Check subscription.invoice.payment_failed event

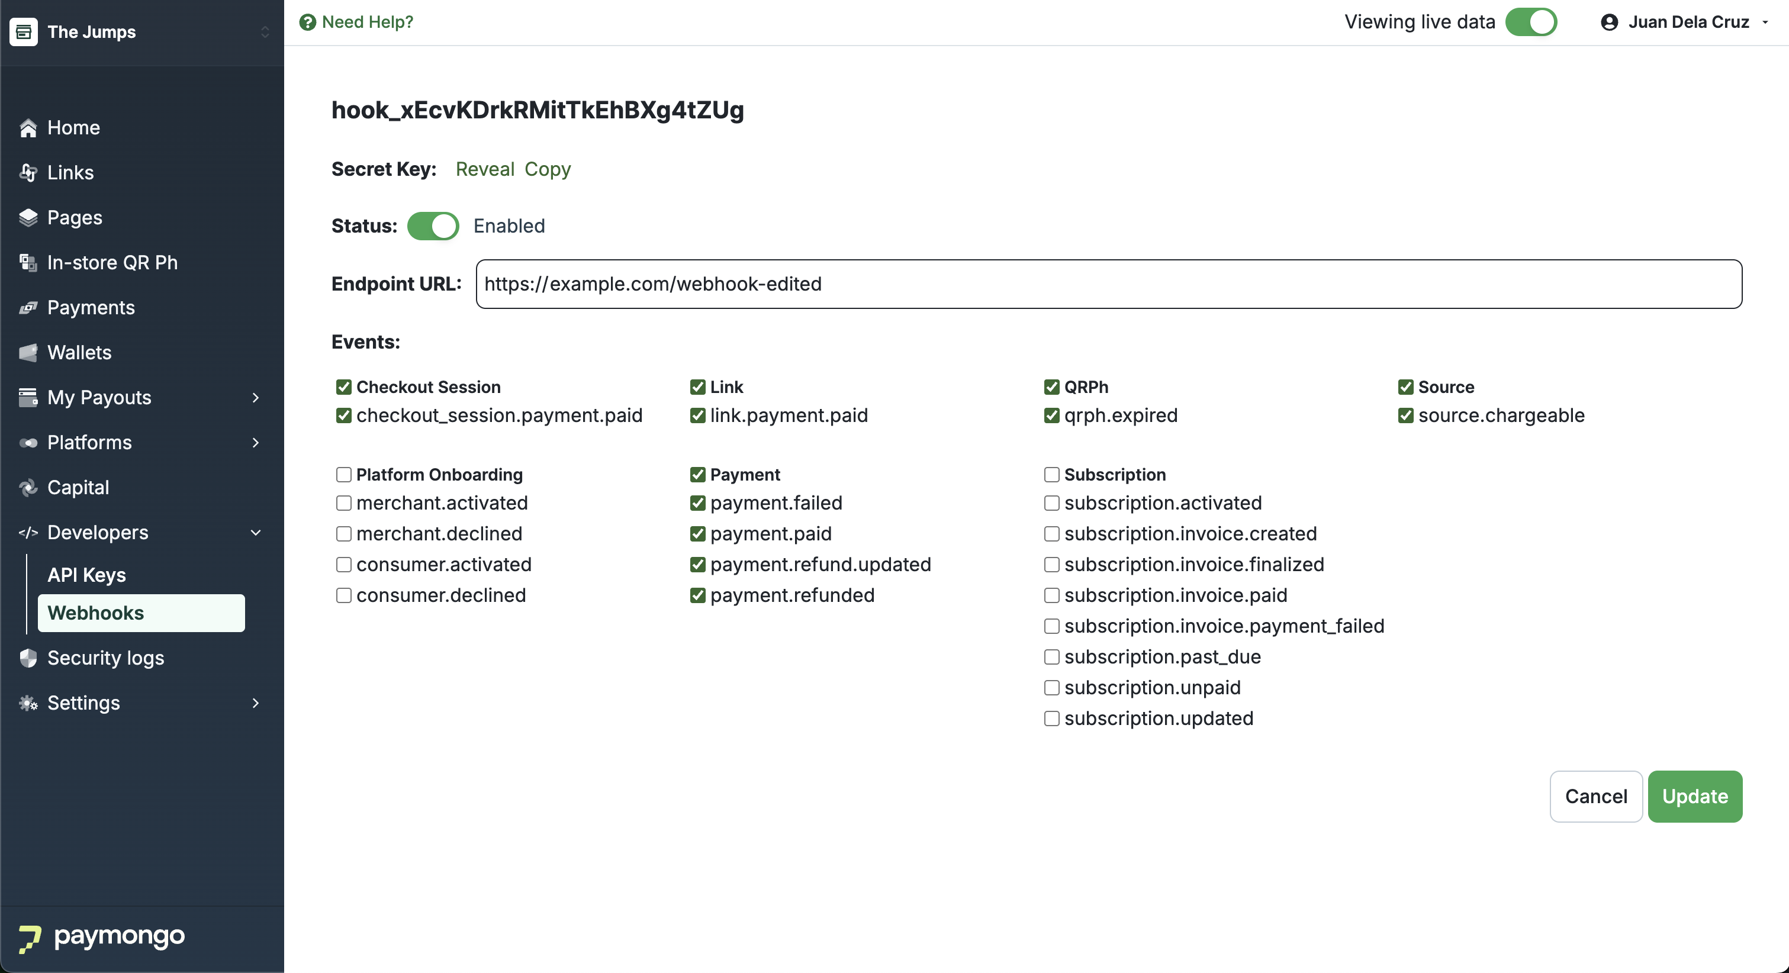(x=1052, y=626)
